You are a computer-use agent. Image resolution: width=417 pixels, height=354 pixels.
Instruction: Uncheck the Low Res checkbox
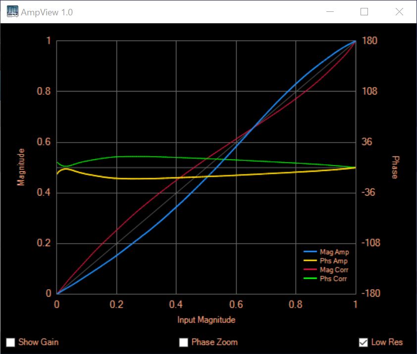364,342
